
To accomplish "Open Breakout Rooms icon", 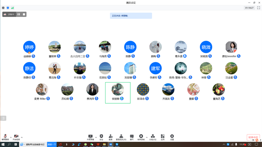I will [x=153, y=137].
